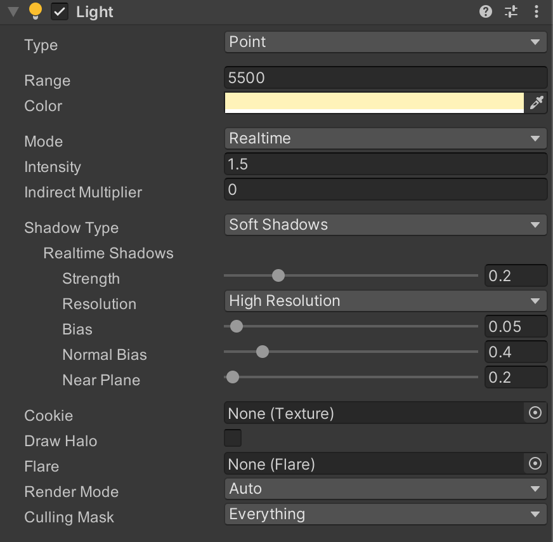
Task: Collapse the Light component foldout arrow
Action: [x=13, y=11]
